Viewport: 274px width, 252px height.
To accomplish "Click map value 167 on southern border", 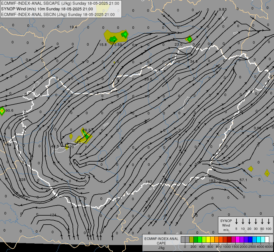I will point(149,182).
